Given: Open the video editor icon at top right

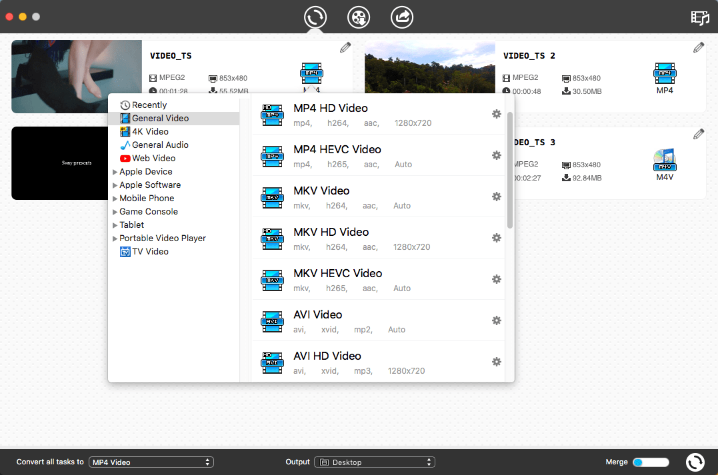Looking at the screenshot, I should pos(699,18).
